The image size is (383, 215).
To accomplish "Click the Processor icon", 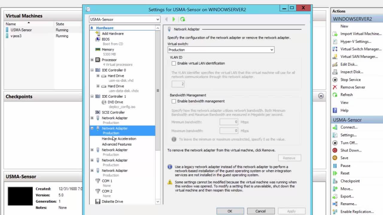I will 98,60.
